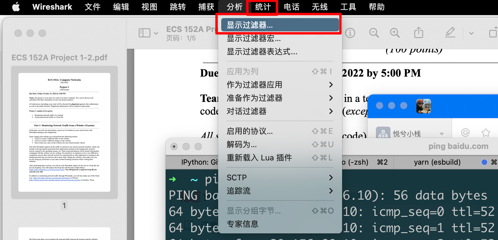Click the star favorites icon in chat window
This screenshot has width=498, height=240.
pyautogui.click(x=486, y=132)
